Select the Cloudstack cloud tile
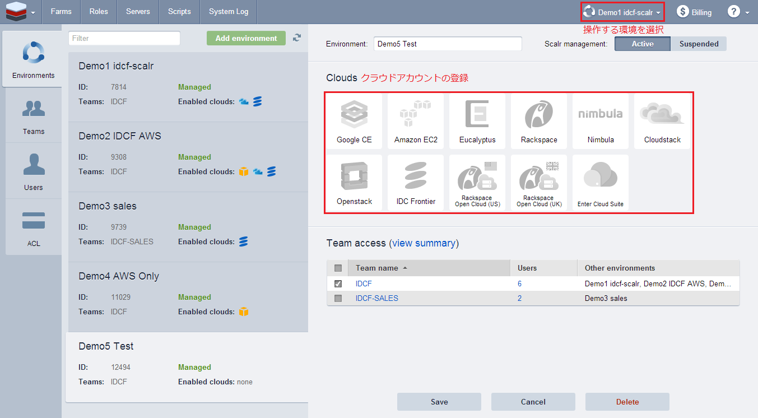Viewport: 758px width, 418px height. (x=662, y=121)
